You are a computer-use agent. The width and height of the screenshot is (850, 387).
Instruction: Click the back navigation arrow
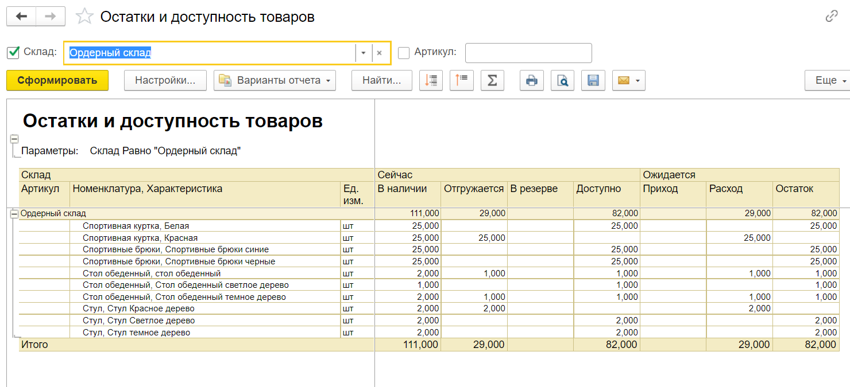[x=21, y=17]
